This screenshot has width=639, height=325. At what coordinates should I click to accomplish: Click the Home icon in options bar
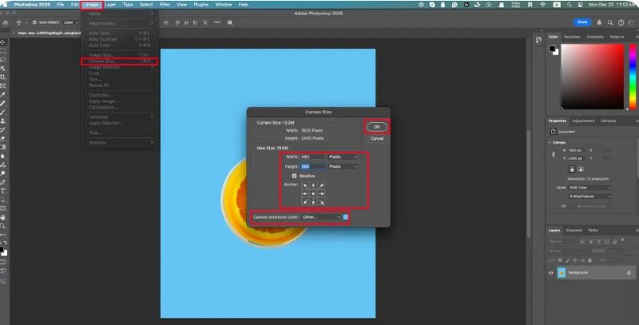point(6,23)
